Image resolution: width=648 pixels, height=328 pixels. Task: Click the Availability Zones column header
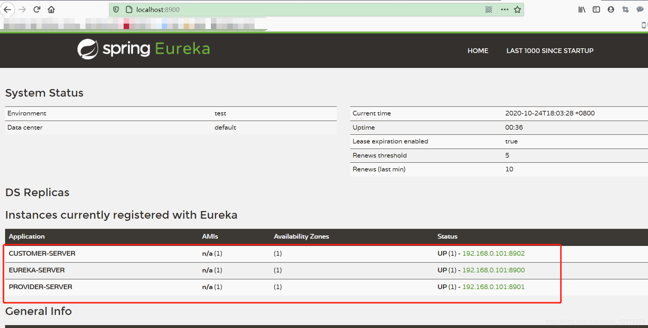pyautogui.click(x=301, y=236)
